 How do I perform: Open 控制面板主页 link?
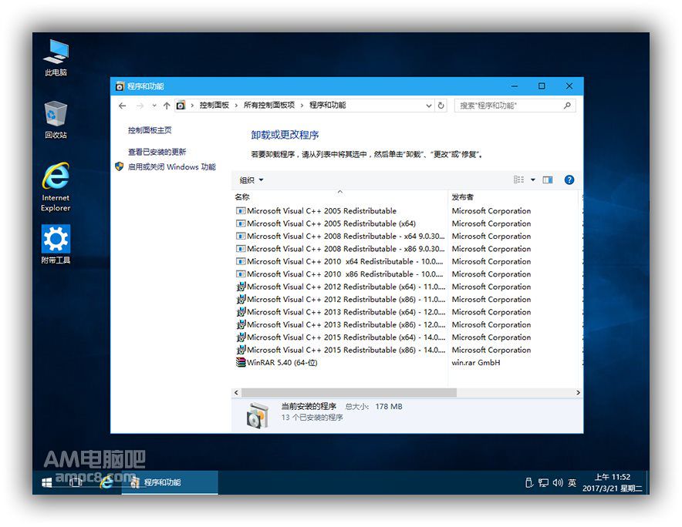[150, 130]
